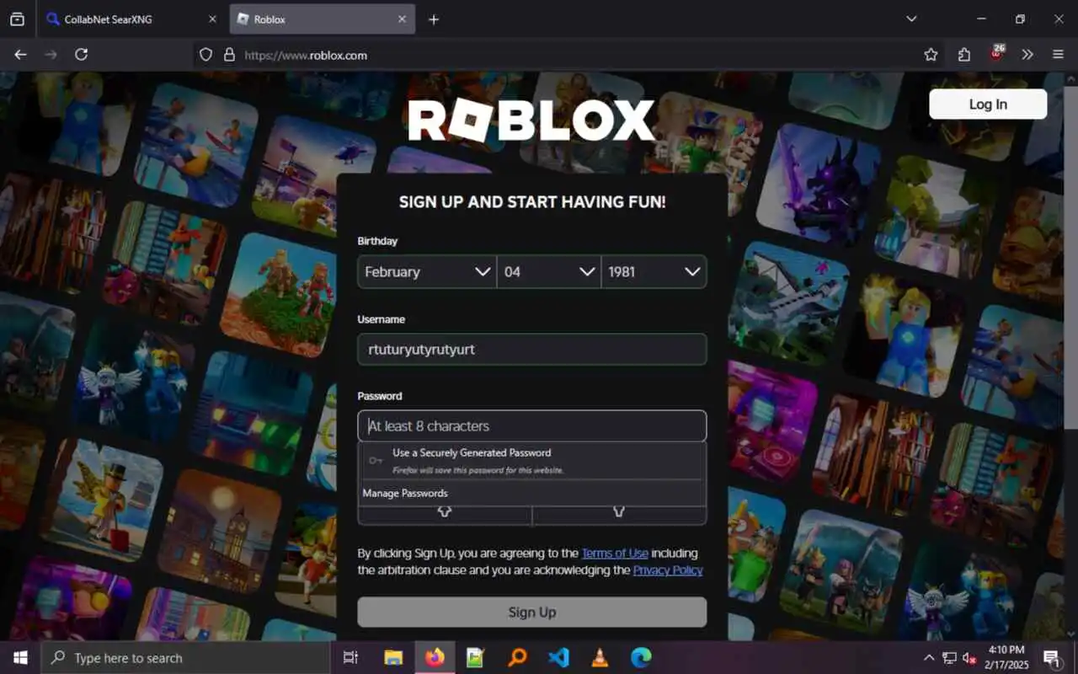Screen dimensions: 1078x674
Task: Switch to the CollabNet SearXNG tab
Action: point(133,19)
